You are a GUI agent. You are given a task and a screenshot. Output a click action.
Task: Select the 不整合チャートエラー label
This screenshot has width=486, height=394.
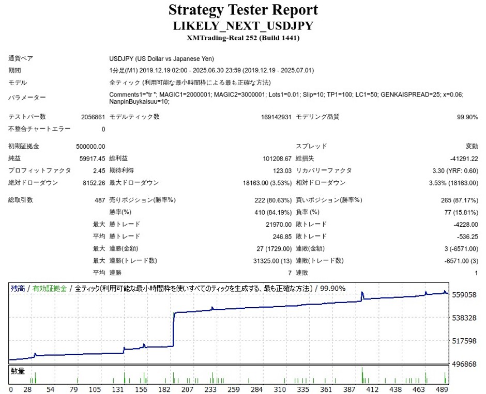[39, 129]
